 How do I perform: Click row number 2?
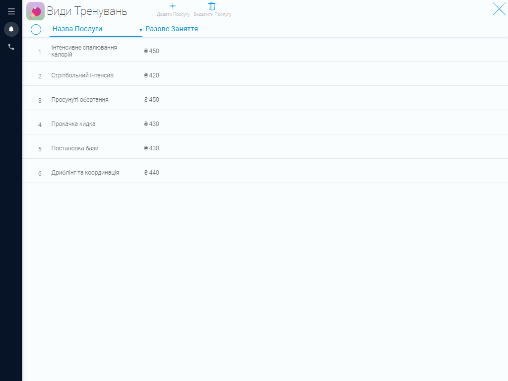click(x=40, y=76)
